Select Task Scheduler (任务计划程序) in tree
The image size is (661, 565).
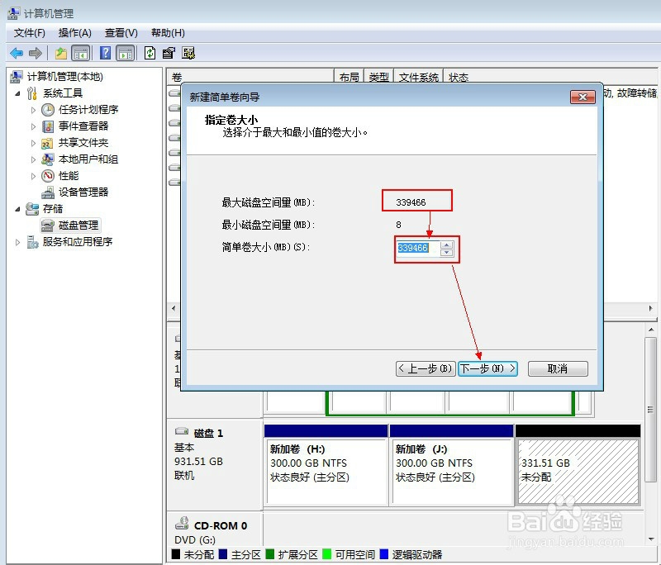click(88, 110)
